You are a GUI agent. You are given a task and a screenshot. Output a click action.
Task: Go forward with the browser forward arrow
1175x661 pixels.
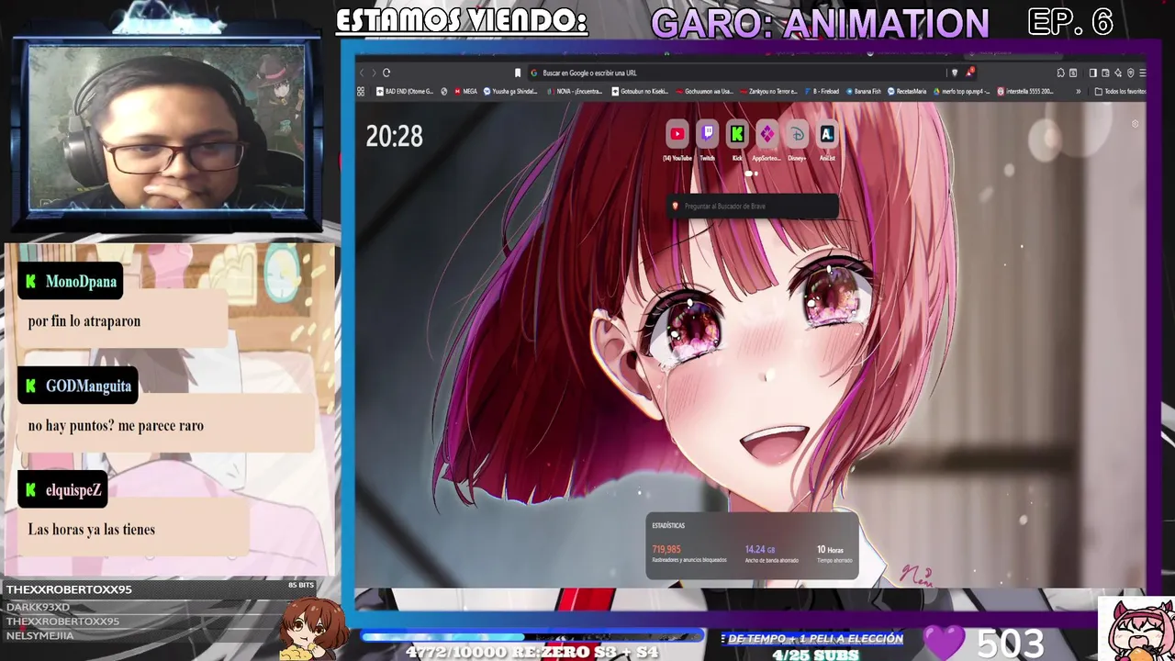click(x=374, y=73)
